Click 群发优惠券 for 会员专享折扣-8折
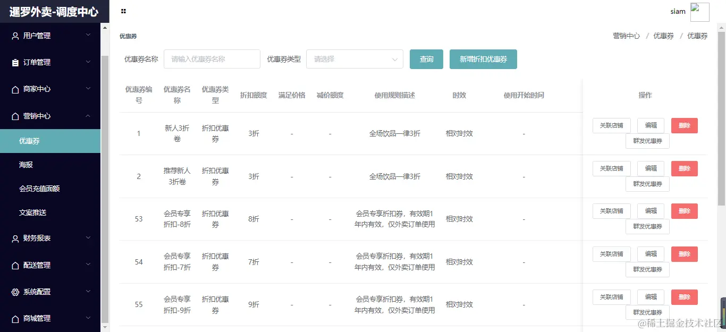726x332 pixels. pos(647,226)
